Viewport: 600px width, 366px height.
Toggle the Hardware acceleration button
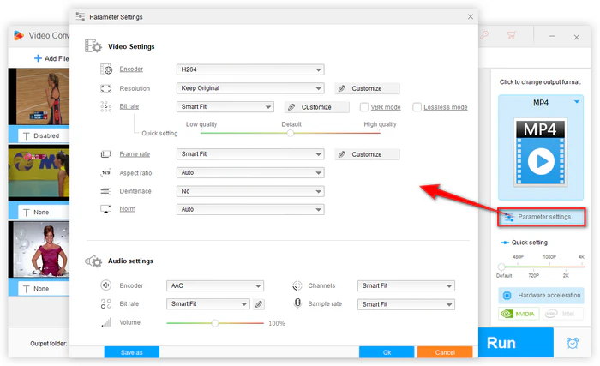click(x=541, y=295)
